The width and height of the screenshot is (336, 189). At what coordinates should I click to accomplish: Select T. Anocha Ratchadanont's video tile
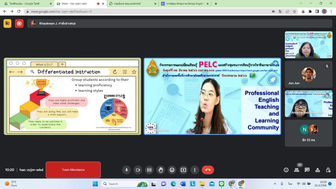pyautogui.click(x=309, y=104)
